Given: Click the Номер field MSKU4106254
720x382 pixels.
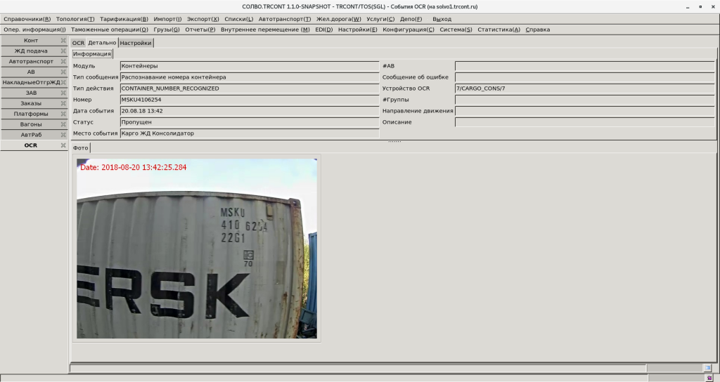Looking at the screenshot, I should [x=250, y=100].
